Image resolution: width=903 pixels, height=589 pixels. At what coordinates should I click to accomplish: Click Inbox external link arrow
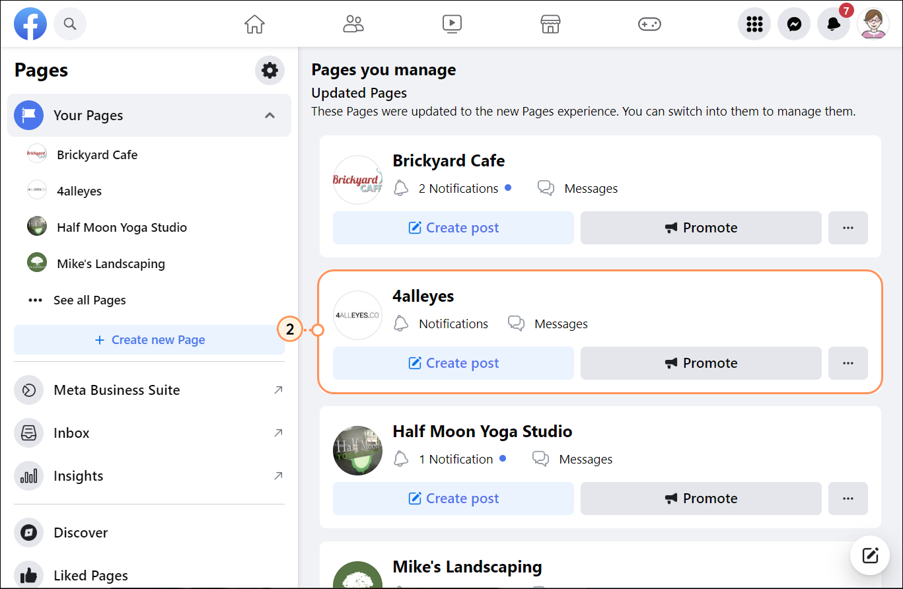[x=278, y=433]
